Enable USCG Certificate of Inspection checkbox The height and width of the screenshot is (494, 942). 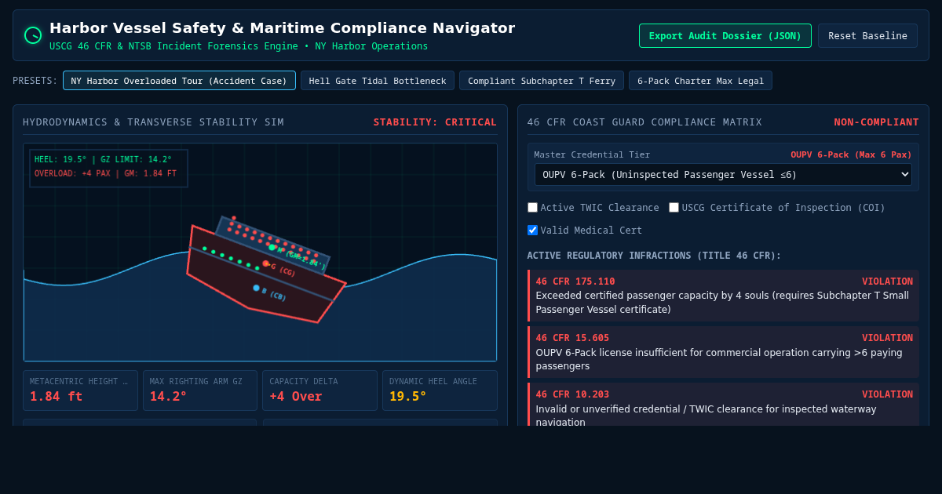click(x=674, y=208)
